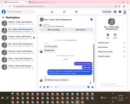Expand Media, files and links section
Viewport: 130px width, 104px height.
(112, 52)
